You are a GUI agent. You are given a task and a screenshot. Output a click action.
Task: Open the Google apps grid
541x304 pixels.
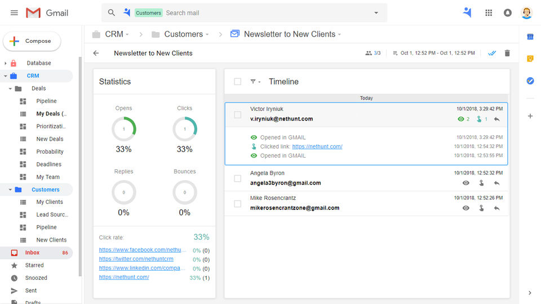pos(489,13)
